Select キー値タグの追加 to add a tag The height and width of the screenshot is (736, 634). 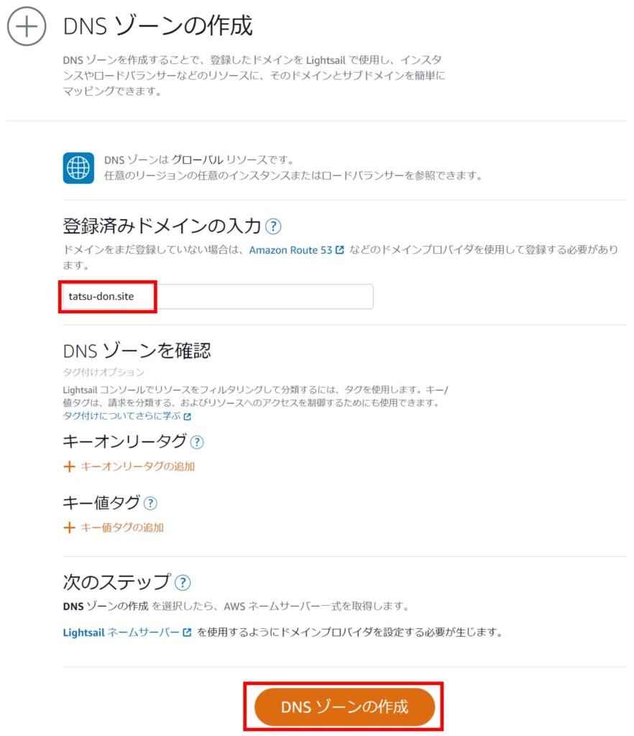click(122, 528)
